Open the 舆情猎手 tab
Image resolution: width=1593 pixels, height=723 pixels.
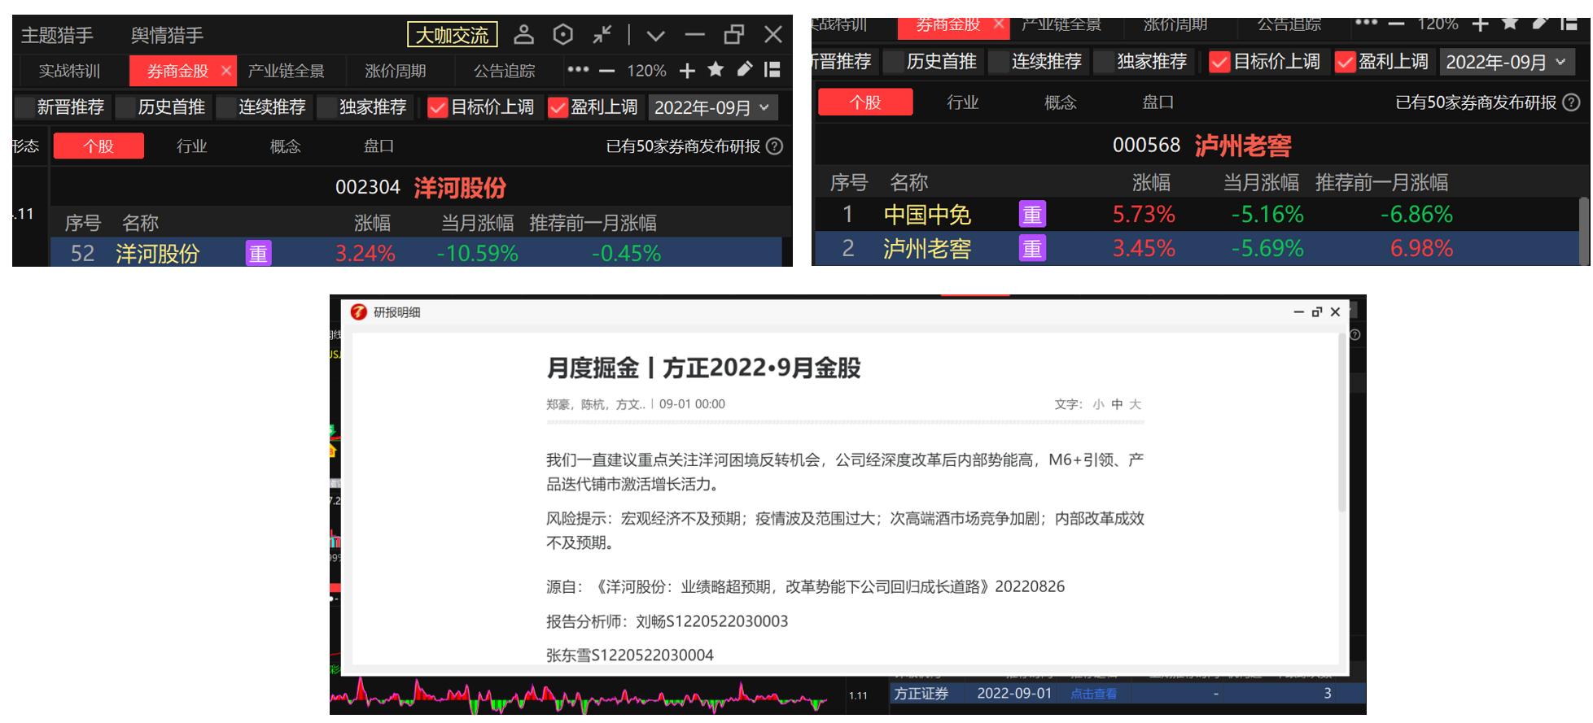pyautogui.click(x=167, y=35)
